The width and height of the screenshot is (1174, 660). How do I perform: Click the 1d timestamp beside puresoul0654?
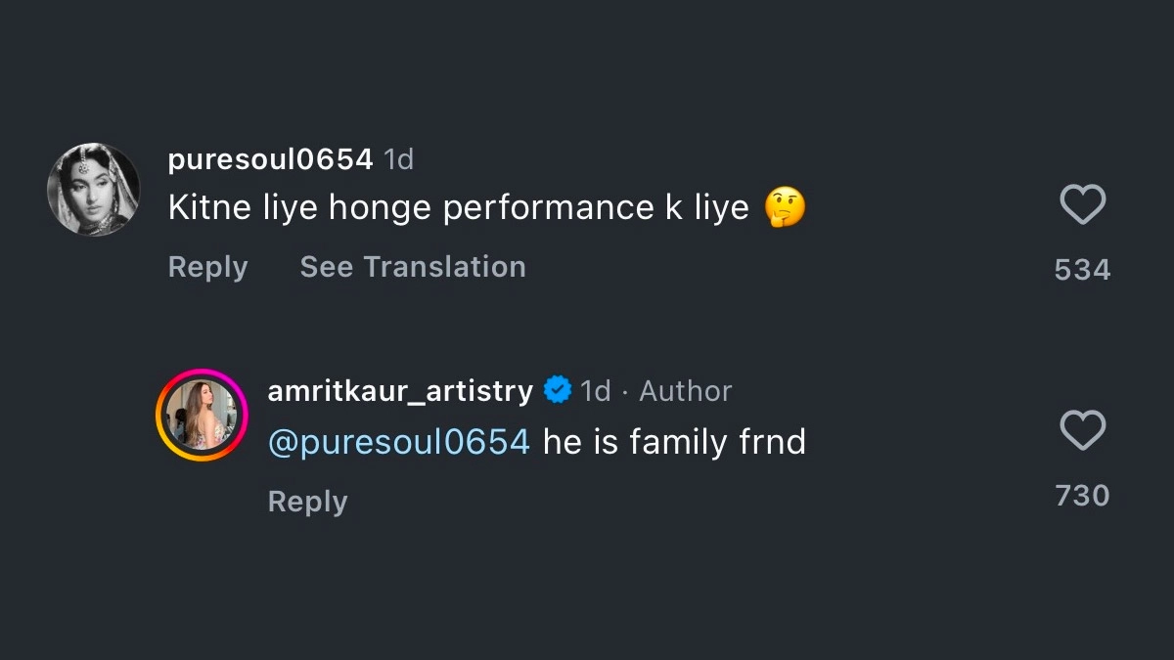[x=398, y=159]
